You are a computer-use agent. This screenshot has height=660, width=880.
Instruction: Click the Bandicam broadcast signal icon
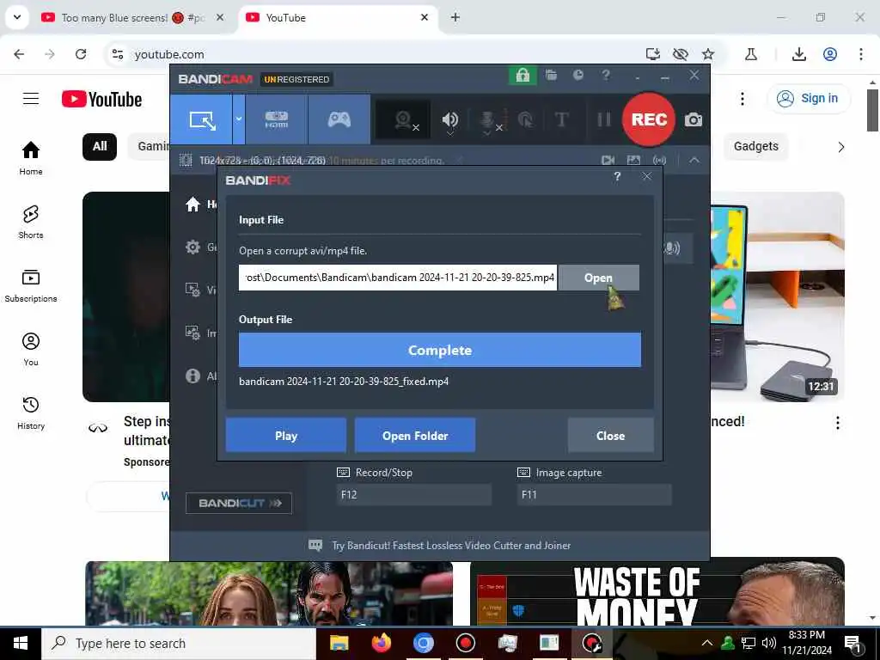tap(659, 161)
